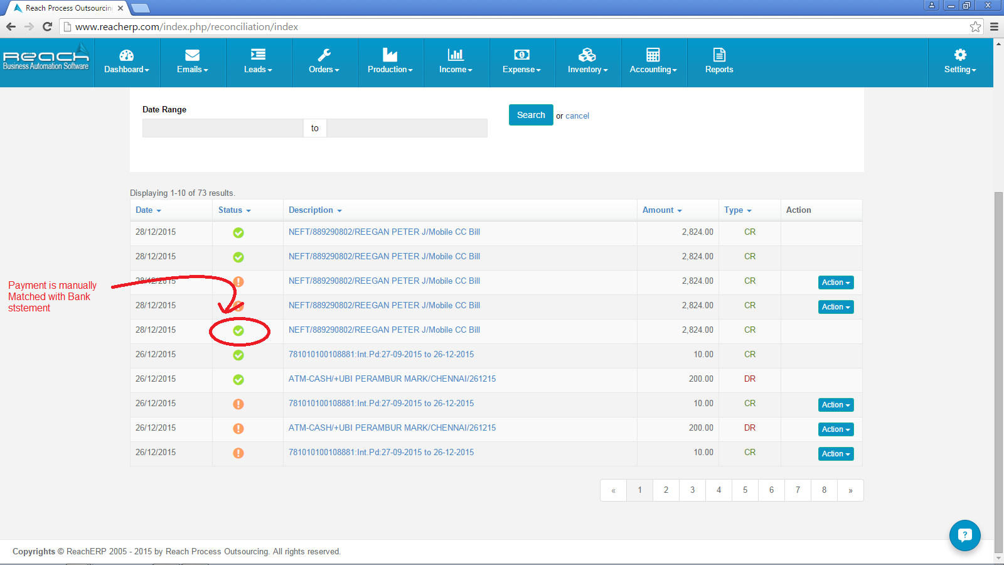1004x565 pixels.
Task: Open Action dropdown for first unmatched Int.Pd row
Action: 836,405
